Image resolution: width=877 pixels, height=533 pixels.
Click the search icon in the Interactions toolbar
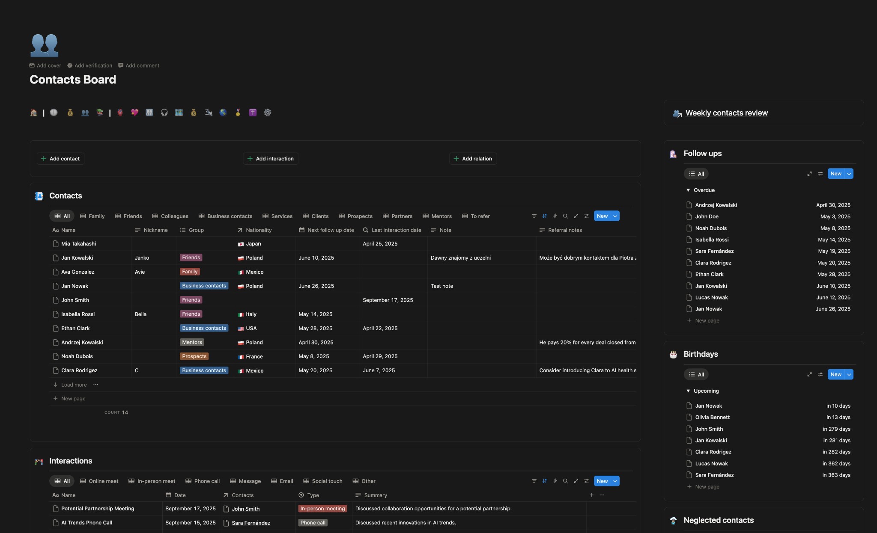pos(565,481)
